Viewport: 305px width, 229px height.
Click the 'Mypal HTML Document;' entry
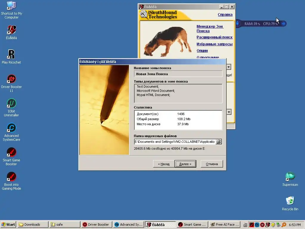tap(153, 95)
